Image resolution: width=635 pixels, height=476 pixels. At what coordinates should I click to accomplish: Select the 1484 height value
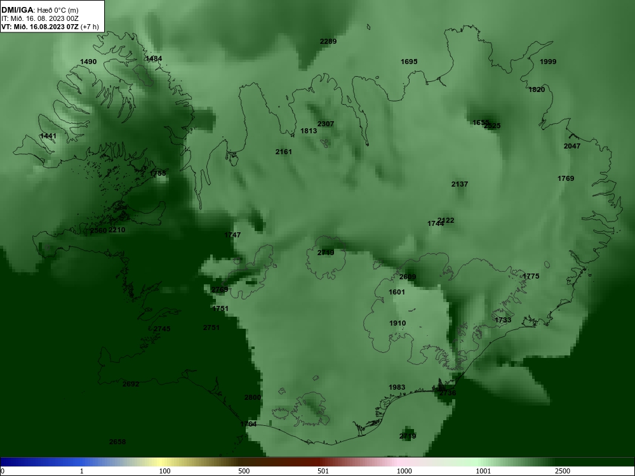pyautogui.click(x=154, y=58)
